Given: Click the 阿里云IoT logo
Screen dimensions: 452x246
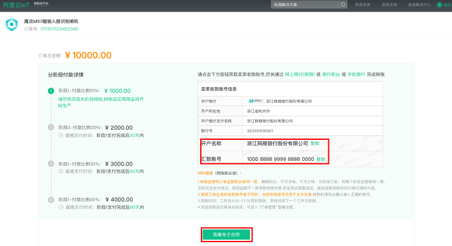Looking at the screenshot, I should (17, 5).
